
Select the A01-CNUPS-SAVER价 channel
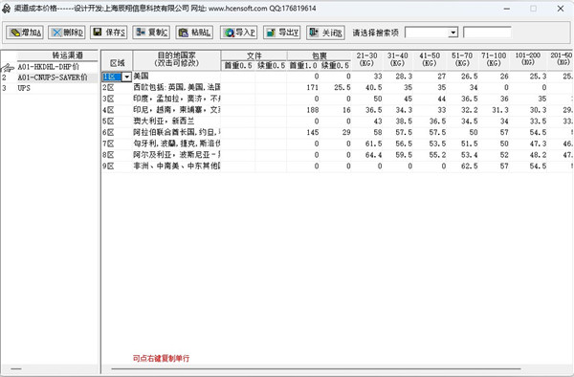(x=52, y=78)
